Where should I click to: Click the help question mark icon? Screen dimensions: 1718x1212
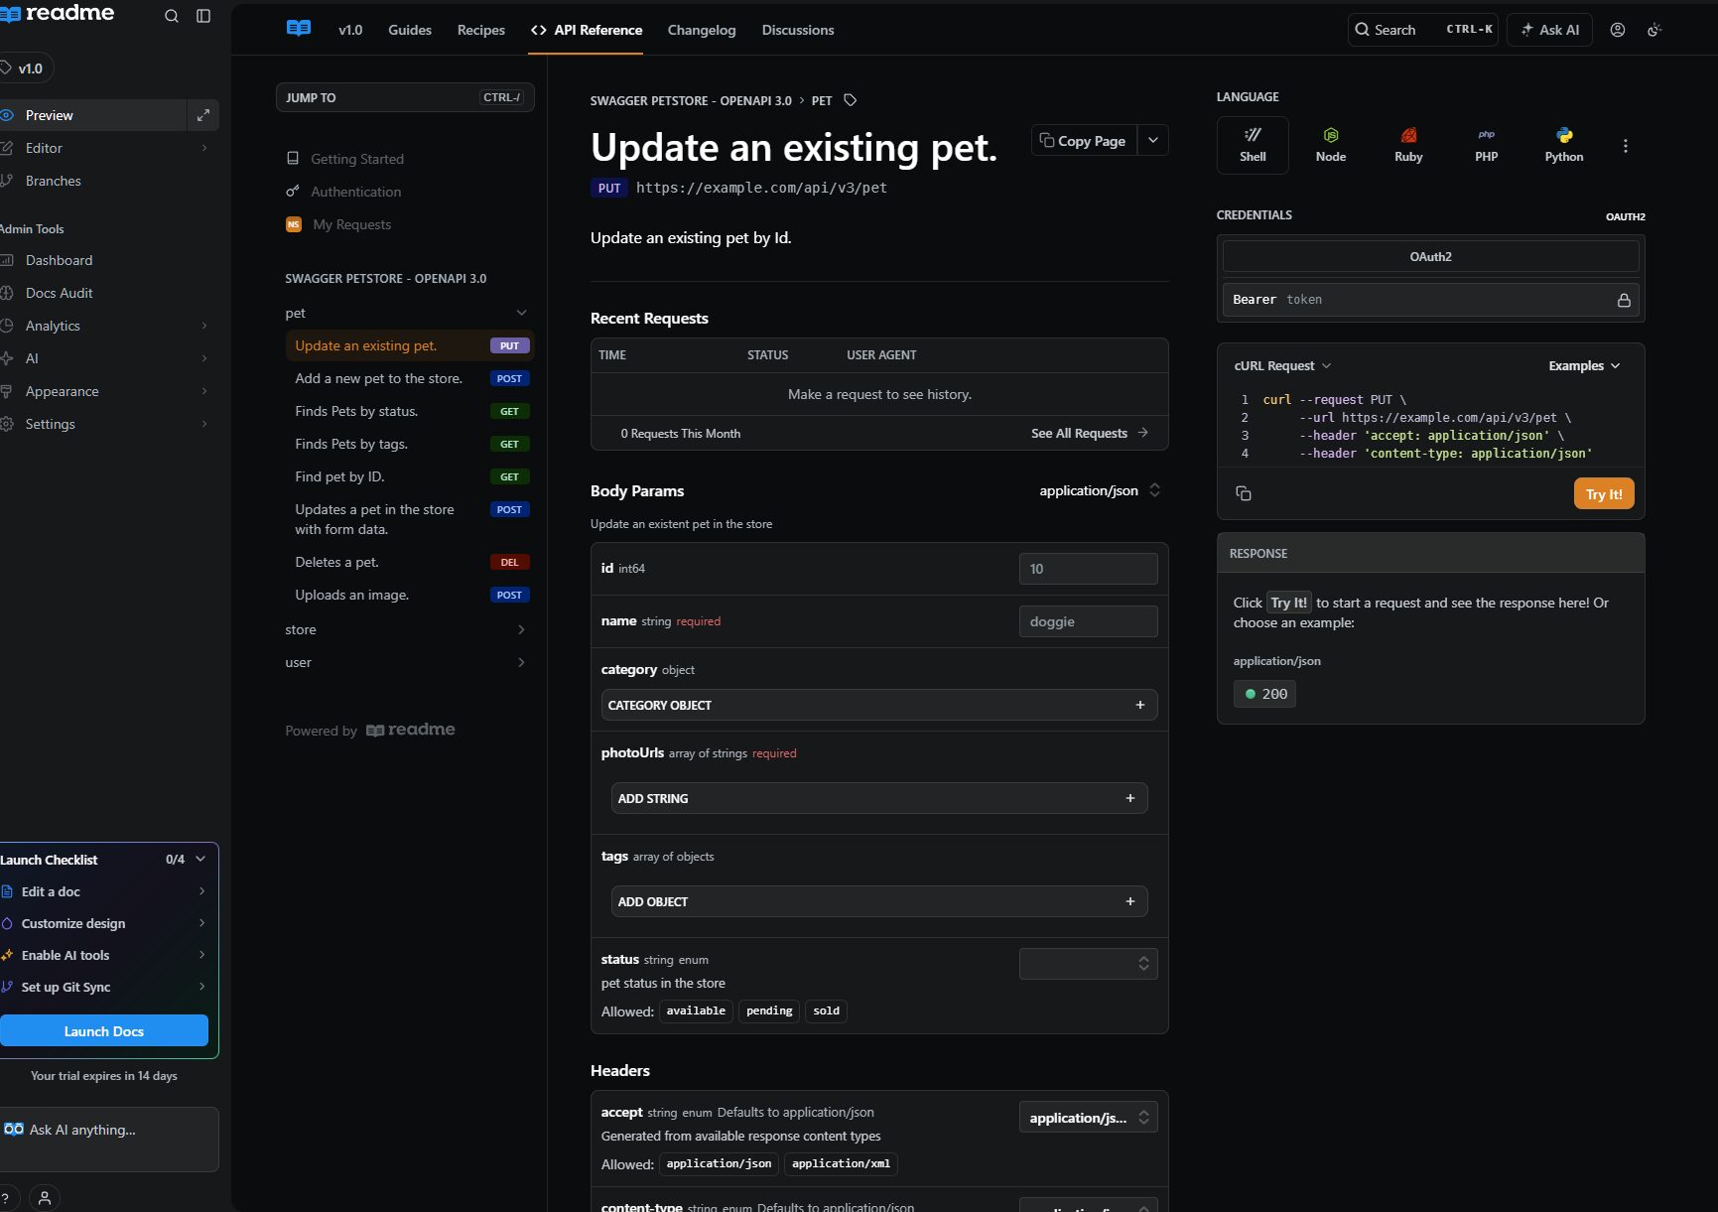5,1199
